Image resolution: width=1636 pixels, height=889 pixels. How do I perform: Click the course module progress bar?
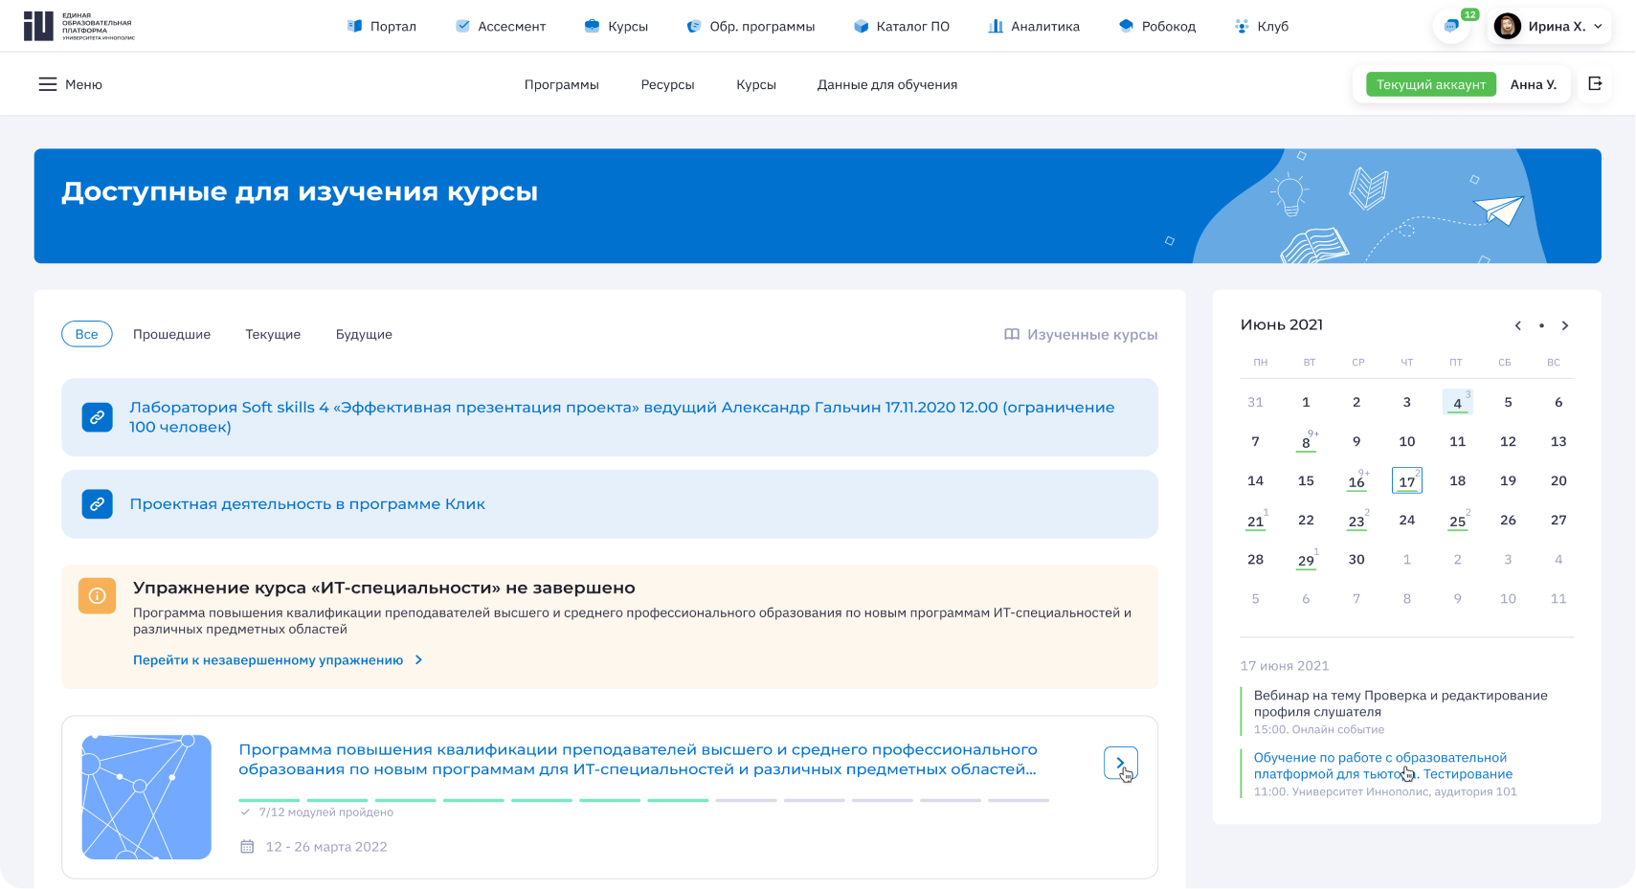pyautogui.click(x=644, y=800)
